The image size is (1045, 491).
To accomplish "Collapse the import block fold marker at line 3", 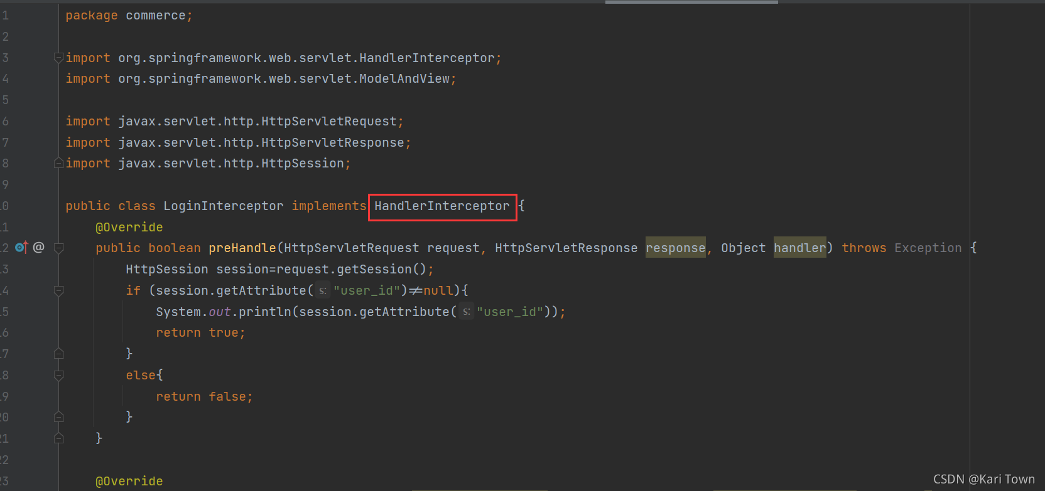I will [x=58, y=58].
